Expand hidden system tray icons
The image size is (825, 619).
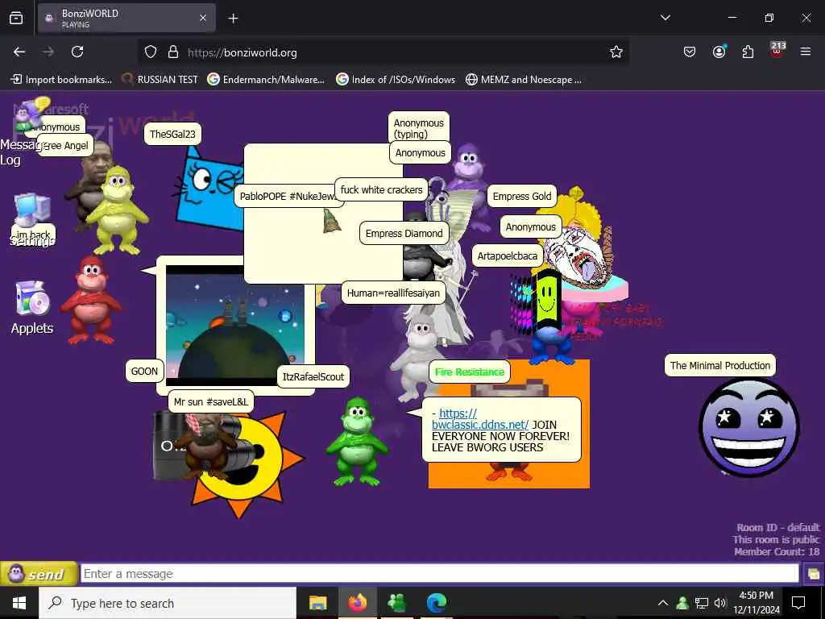[663, 603]
